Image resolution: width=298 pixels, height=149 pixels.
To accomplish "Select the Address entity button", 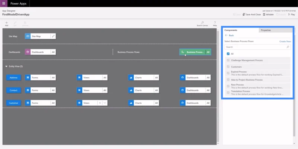I will click(13, 78).
